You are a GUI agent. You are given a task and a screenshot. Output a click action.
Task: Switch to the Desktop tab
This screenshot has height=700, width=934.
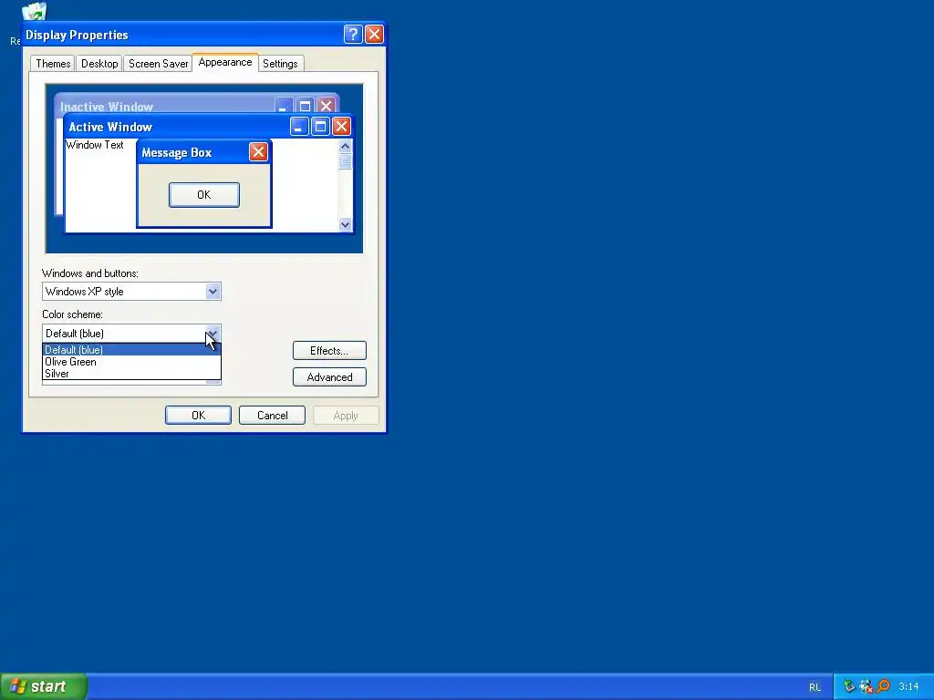[99, 64]
